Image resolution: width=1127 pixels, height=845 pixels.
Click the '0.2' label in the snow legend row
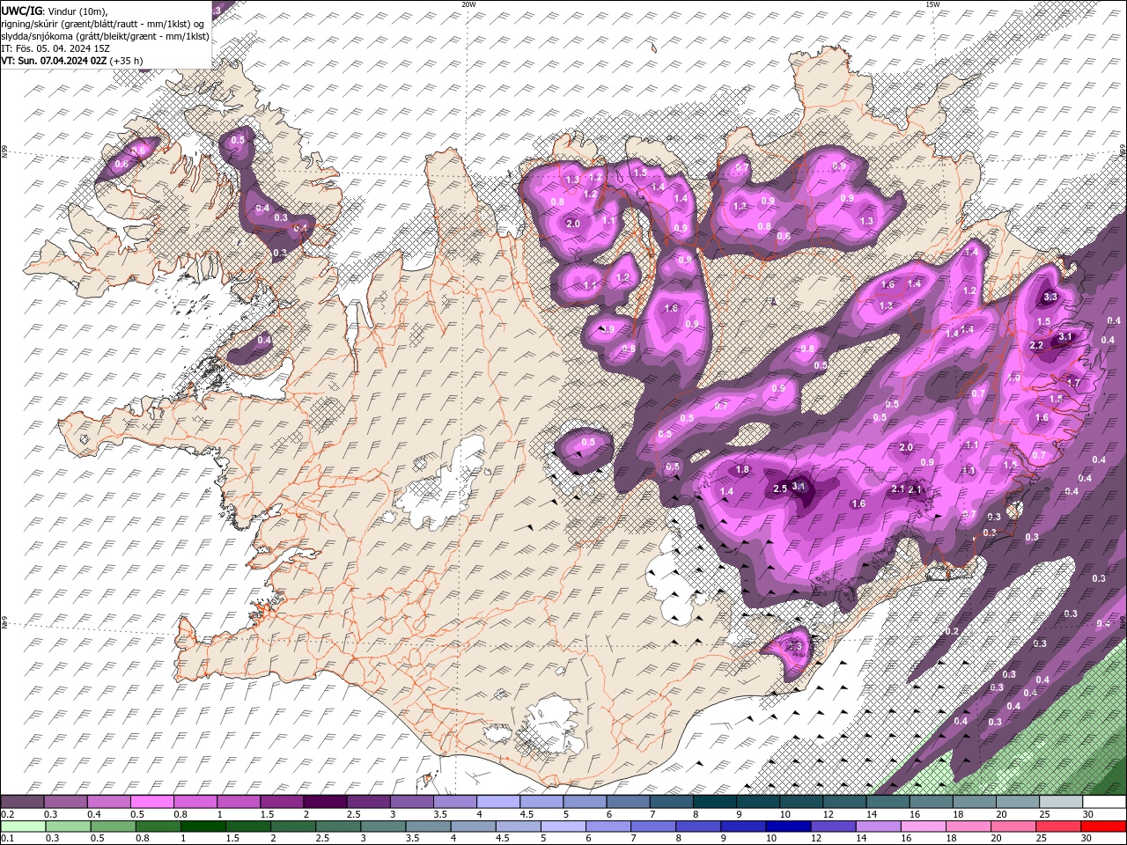point(7,814)
